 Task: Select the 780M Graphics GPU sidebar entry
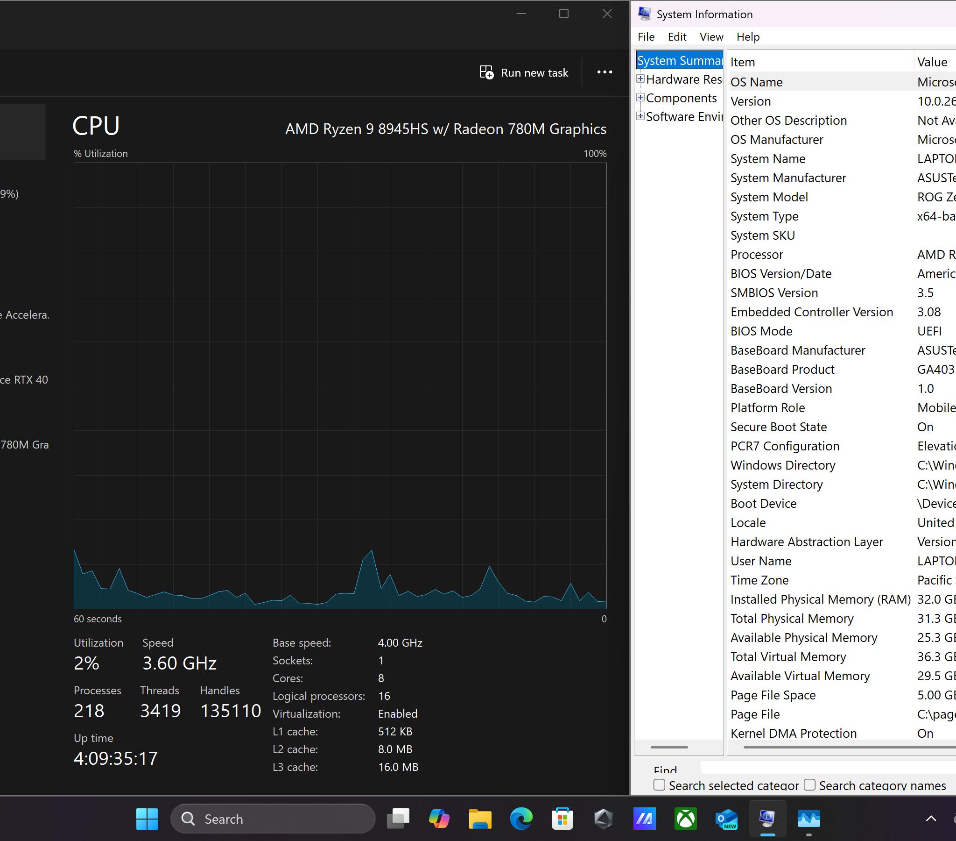pos(24,444)
